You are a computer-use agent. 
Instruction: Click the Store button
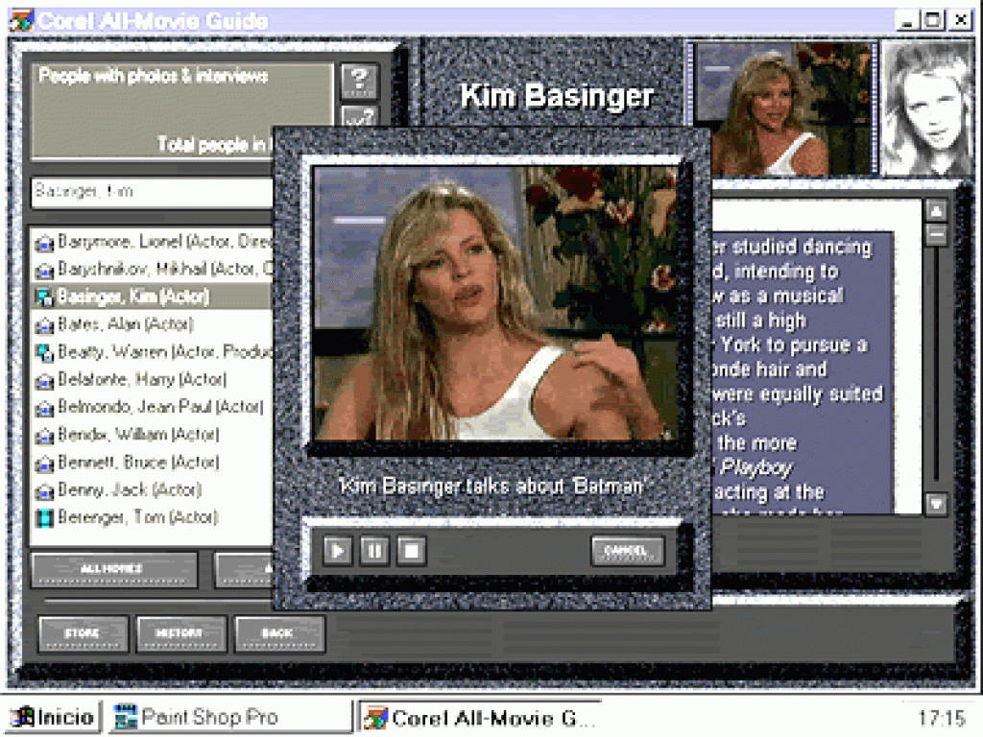coord(83,633)
